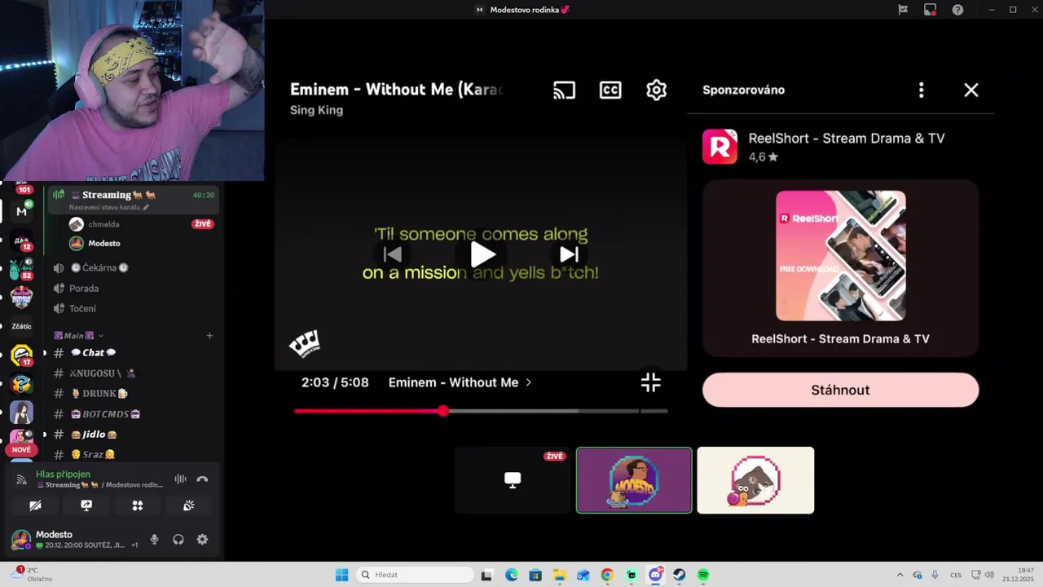The image size is (1043, 587).
Task: Open the ReelShort ad image
Action: tap(840, 256)
